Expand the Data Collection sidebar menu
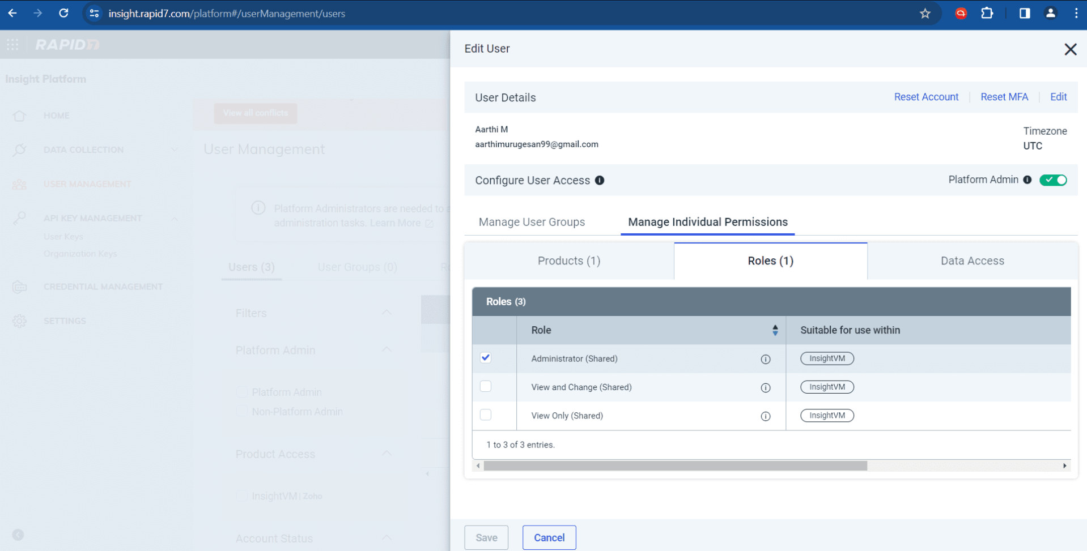The width and height of the screenshot is (1087, 551). pyautogui.click(x=174, y=150)
